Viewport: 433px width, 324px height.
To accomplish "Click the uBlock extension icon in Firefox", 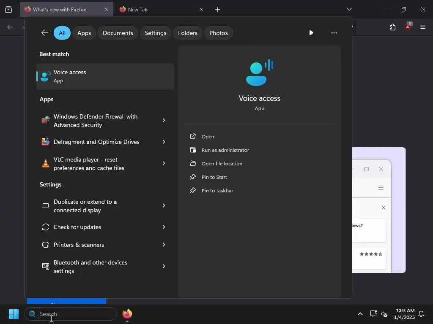I will pos(408,27).
